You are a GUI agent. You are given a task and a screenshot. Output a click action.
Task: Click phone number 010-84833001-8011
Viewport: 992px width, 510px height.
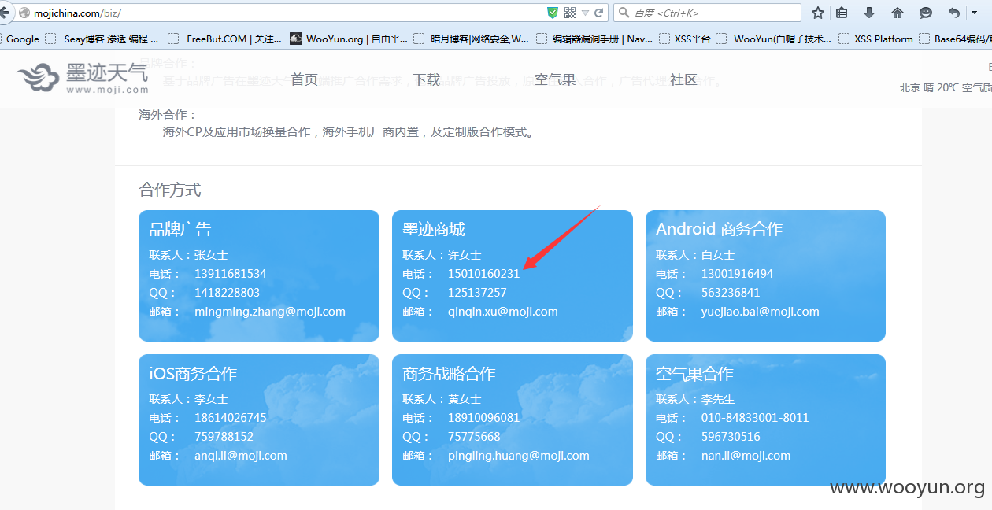756,418
